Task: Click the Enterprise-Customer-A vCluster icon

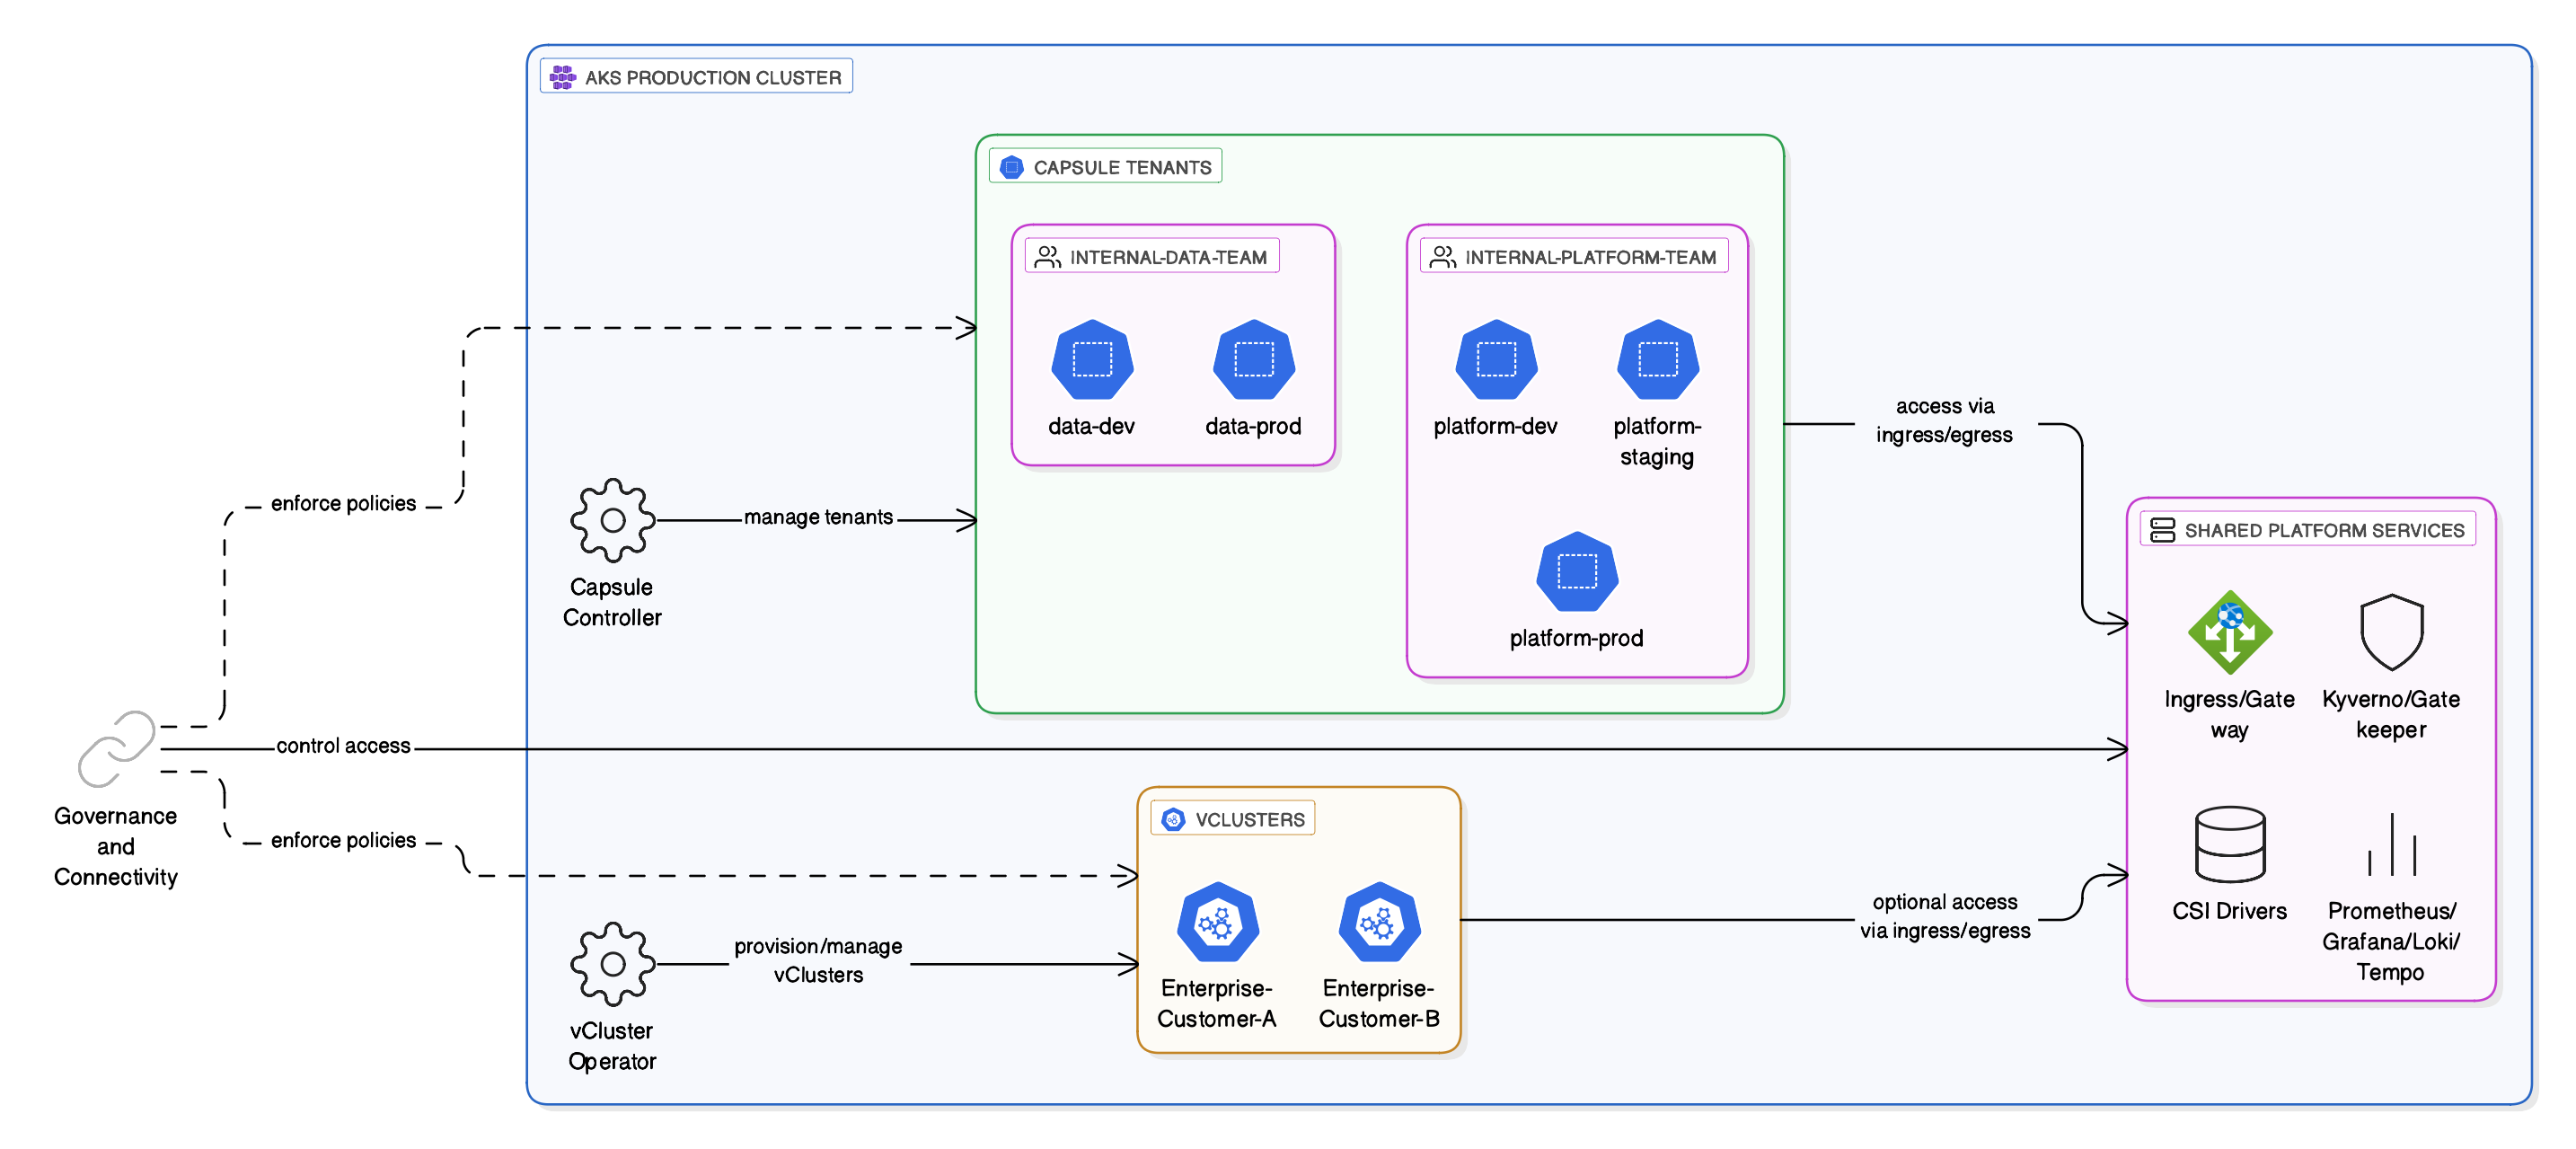Action: coord(1217,922)
